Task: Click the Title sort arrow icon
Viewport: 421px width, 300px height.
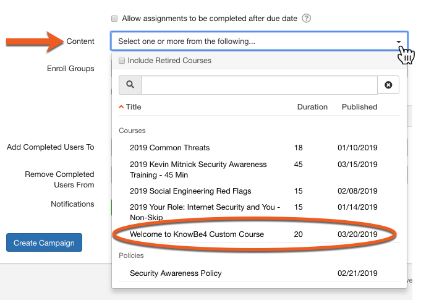Action: tap(121, 107)
